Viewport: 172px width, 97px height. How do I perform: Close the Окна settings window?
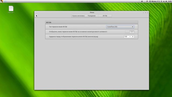click(148, 13)
